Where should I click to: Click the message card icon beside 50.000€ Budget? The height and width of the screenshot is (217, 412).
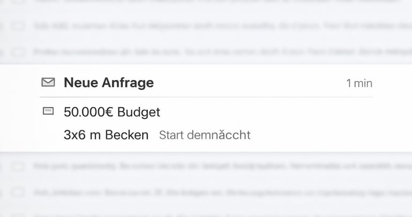point(48,111)
